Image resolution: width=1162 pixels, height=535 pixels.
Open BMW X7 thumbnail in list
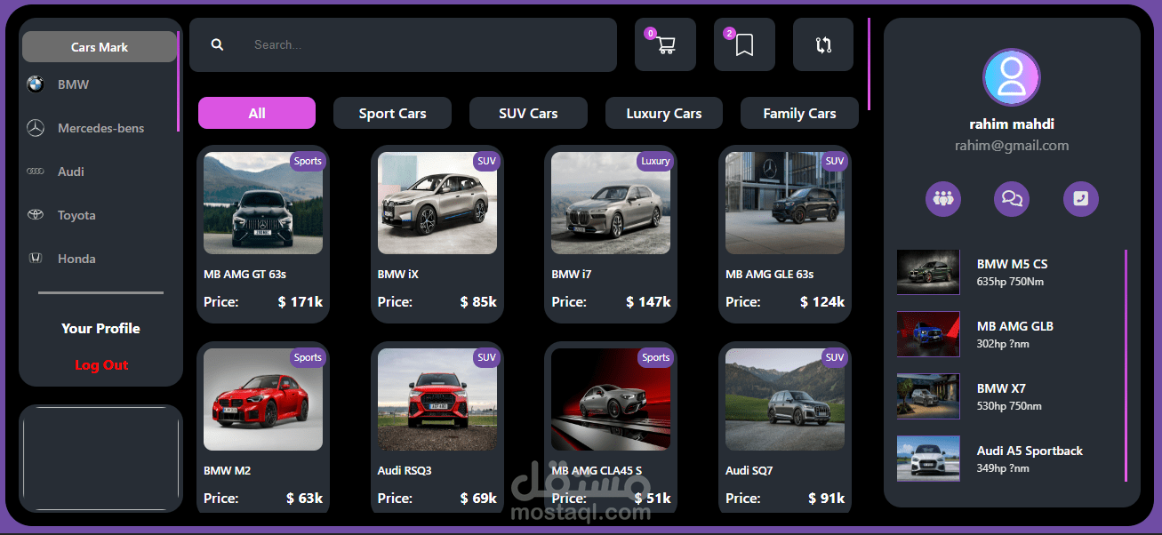928,396
